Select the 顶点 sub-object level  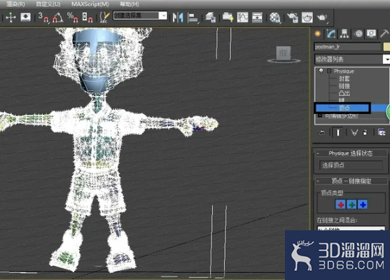344,108
